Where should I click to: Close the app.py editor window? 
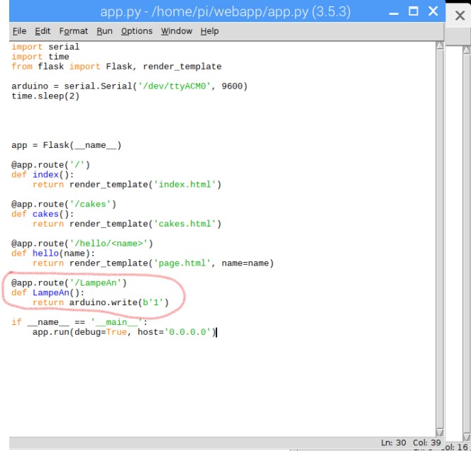[433, 11]
